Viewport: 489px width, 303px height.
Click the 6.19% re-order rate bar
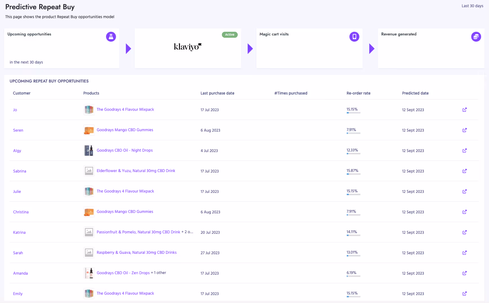(x=354, y=276)
